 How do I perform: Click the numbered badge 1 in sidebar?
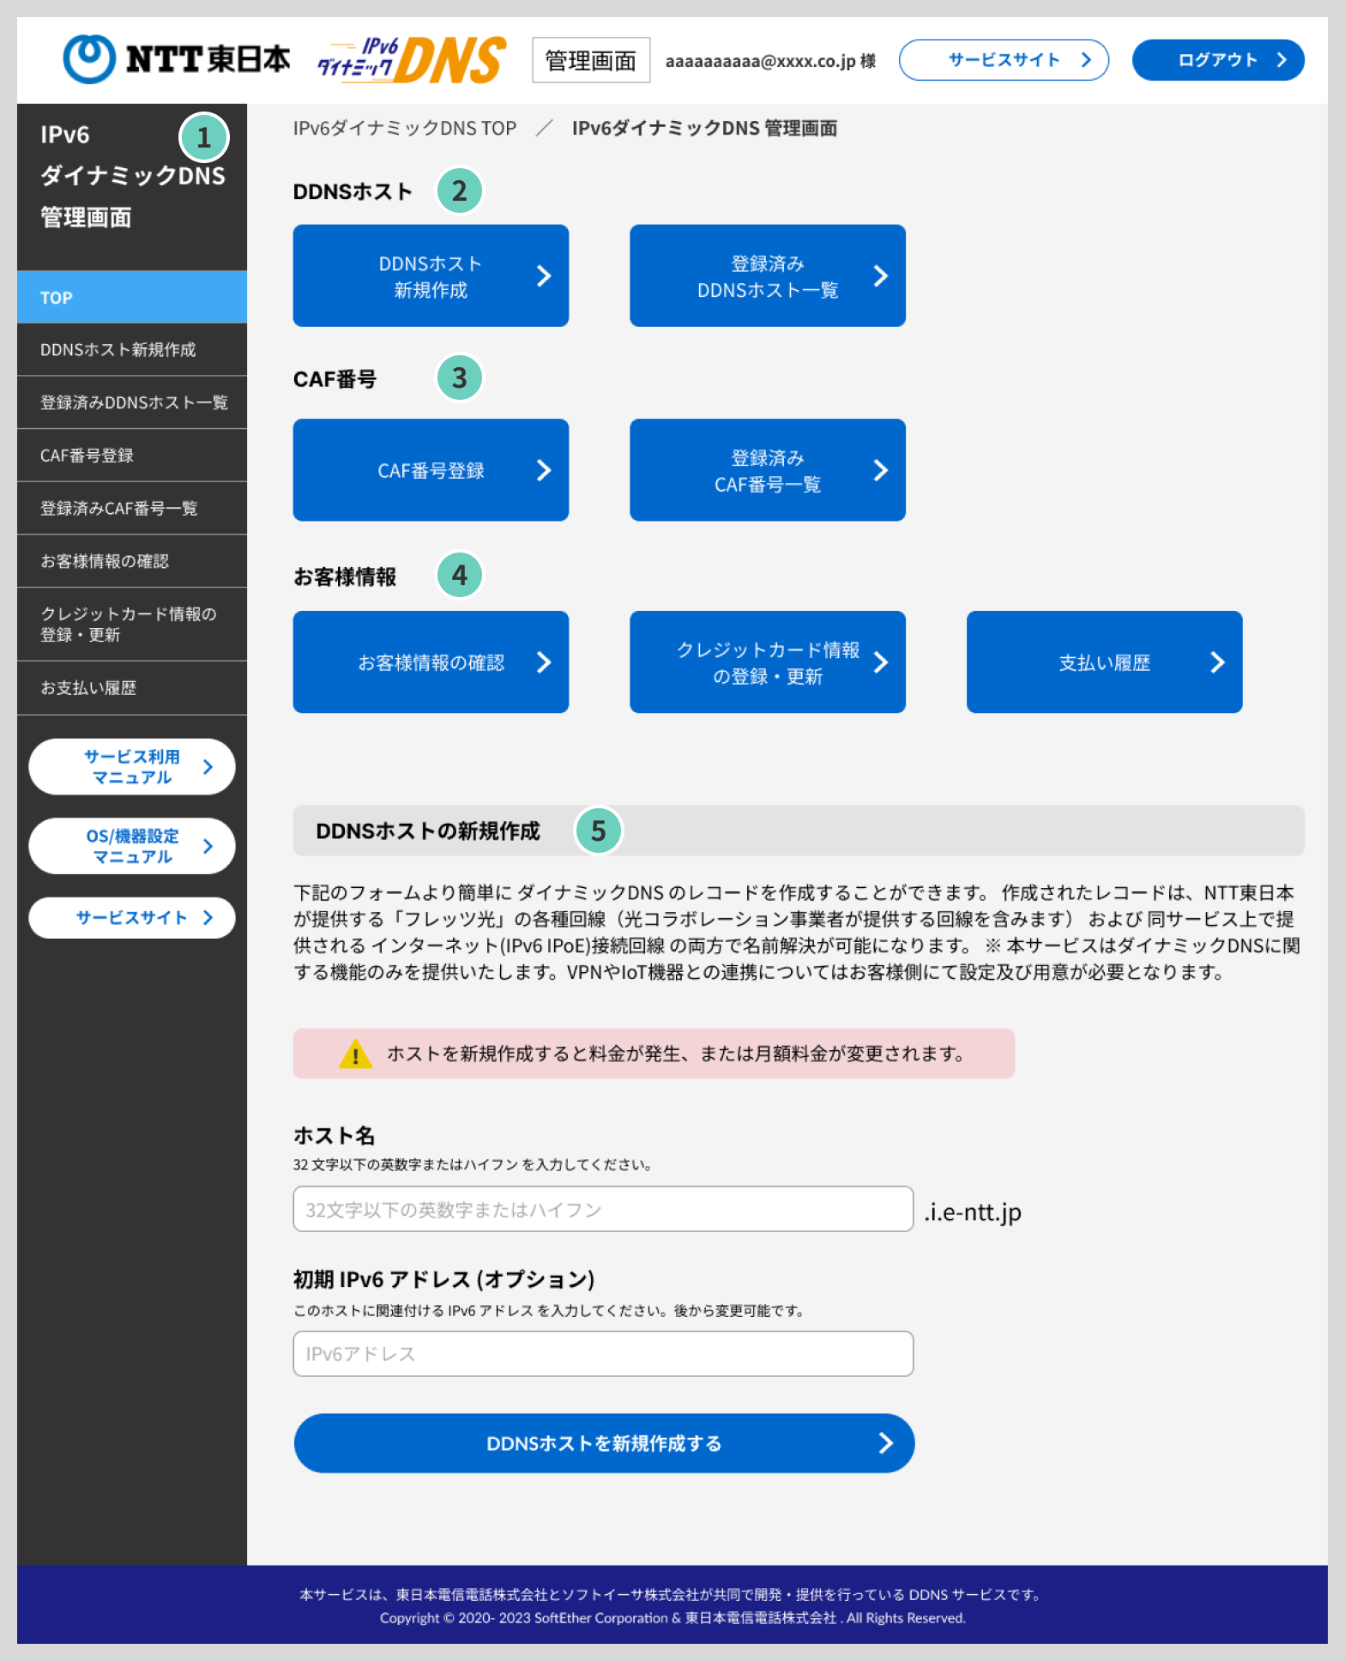click(x=203, y=137)
